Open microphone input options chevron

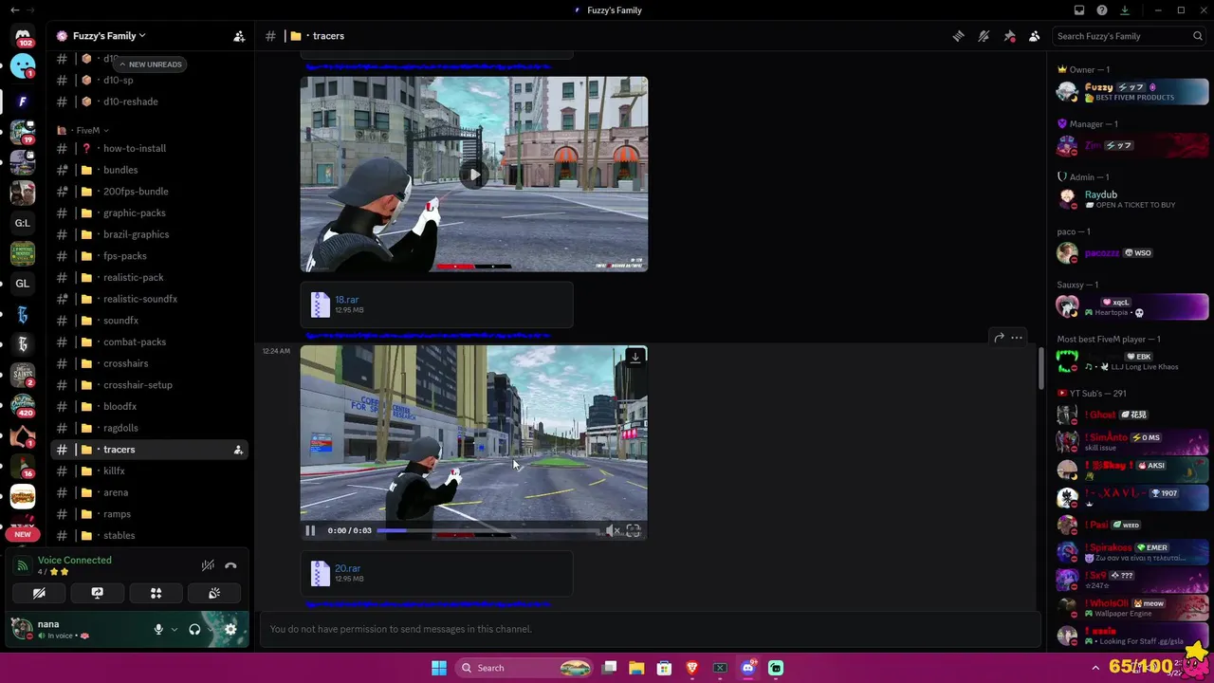[174, 630]
